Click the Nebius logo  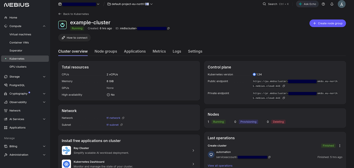(17, 5)
